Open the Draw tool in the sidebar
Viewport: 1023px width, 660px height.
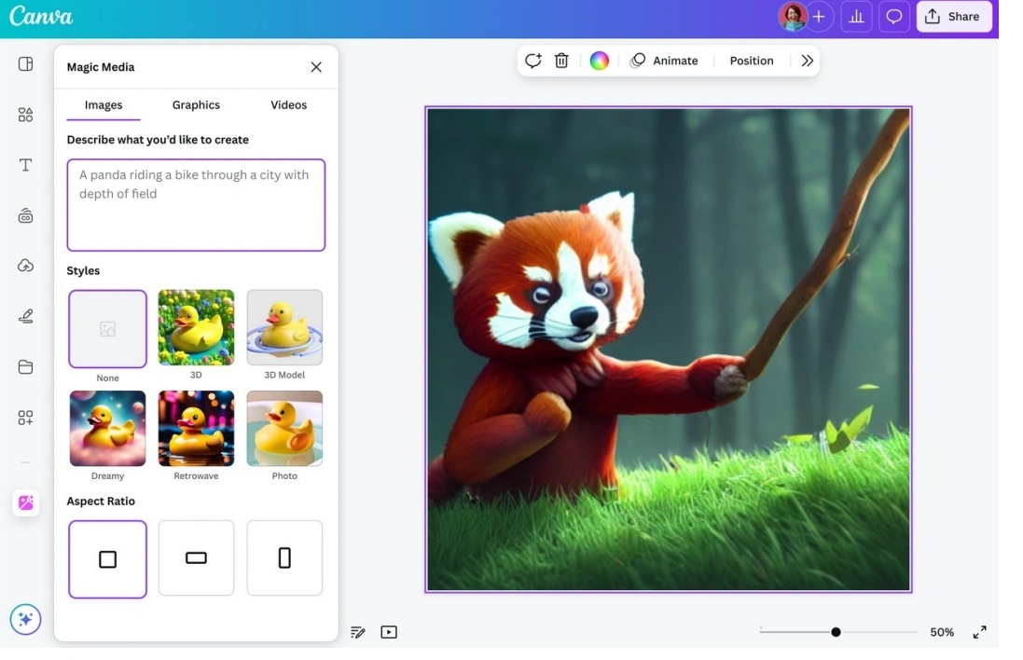(25, 317)
